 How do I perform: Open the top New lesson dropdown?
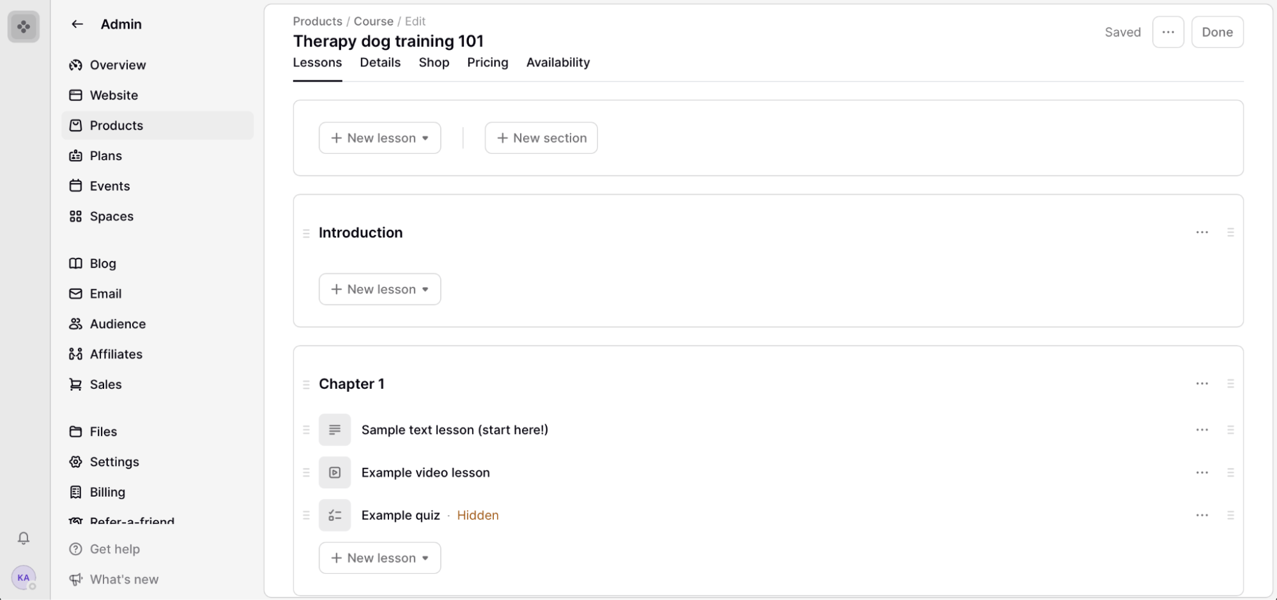pos(379,138)
